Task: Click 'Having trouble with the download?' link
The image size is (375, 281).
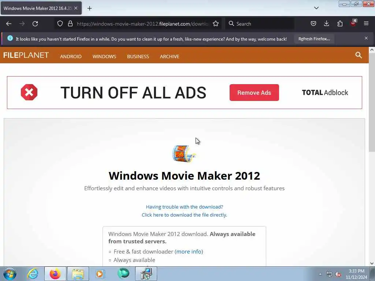Action: (x=185, y=207)
